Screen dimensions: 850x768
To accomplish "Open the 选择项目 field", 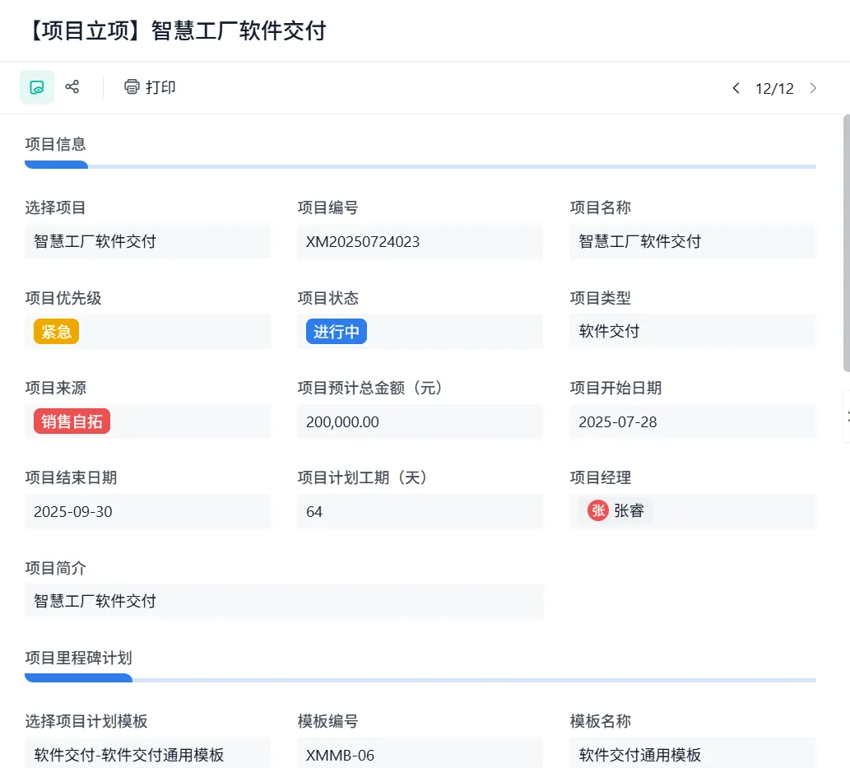I will pos(147,241).
